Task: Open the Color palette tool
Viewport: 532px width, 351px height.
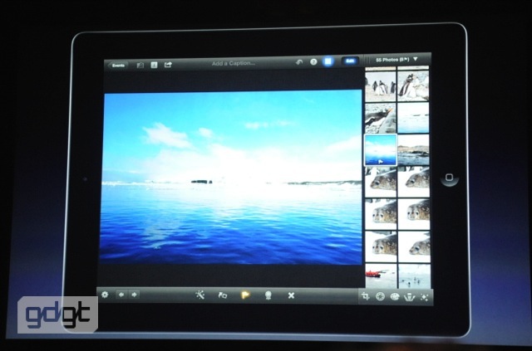Action: pos(395,296)
